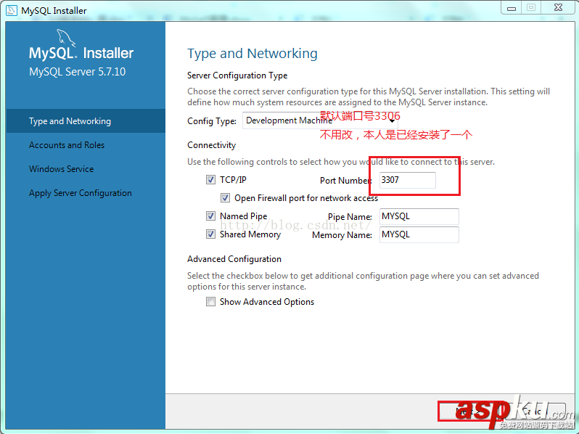The width and height of the screenshot is (579, 434).
Task: Click the 'Type and Networking' page heading
Action: pyautogui.click(x=252, y=54)
